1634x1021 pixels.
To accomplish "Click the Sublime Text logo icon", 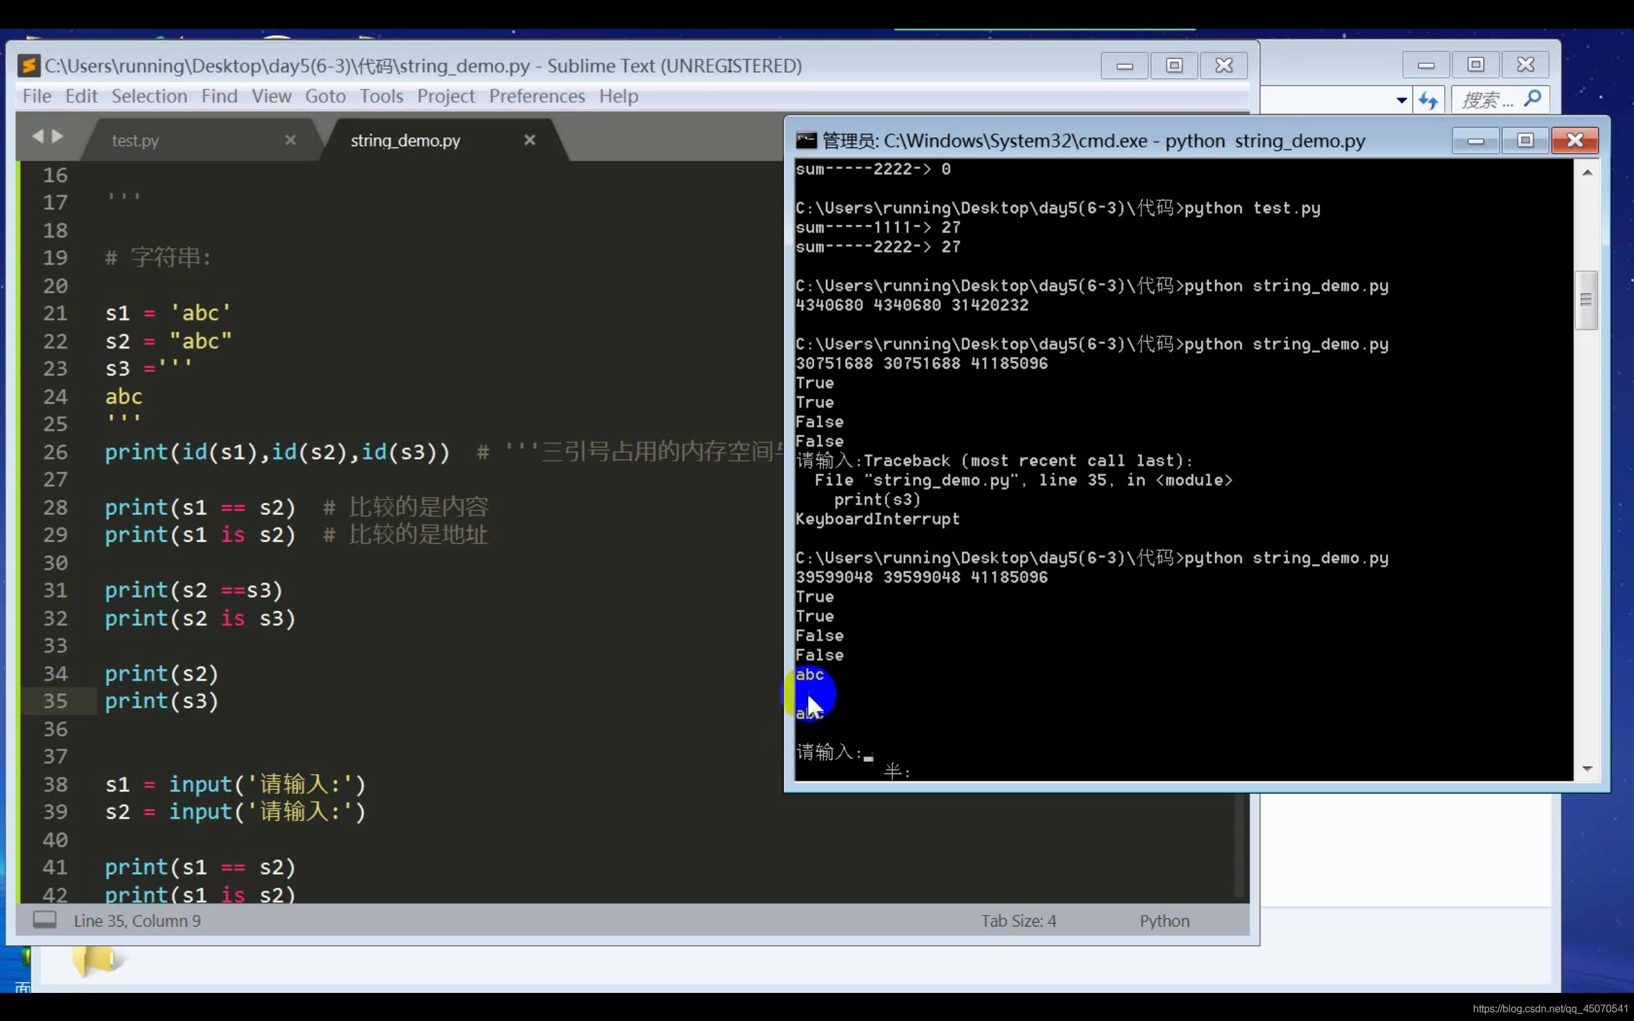I will [x=29, y=66].
